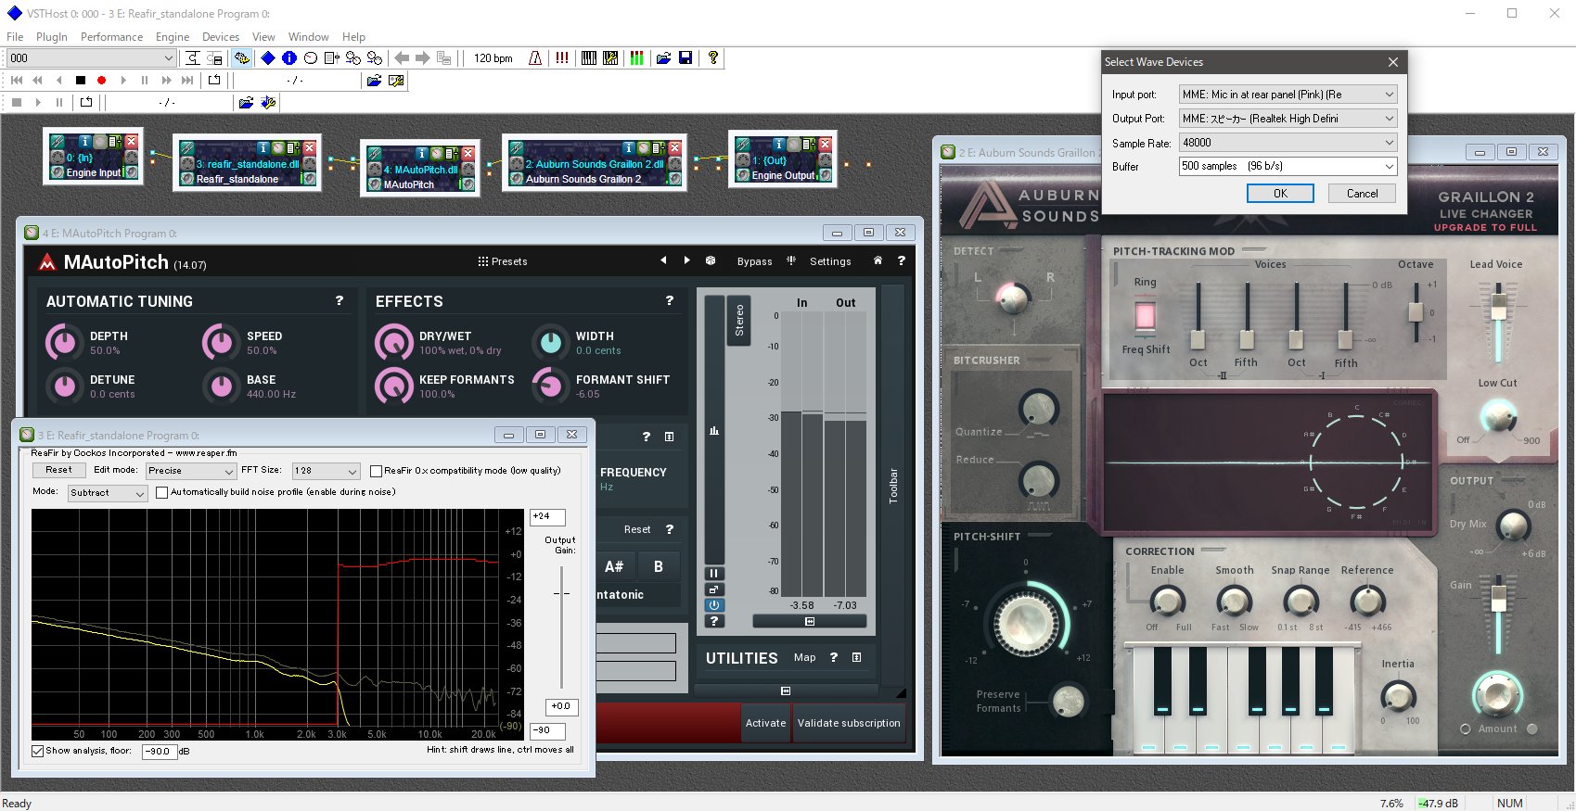Click the 120 bpm tempo display
1576x811 pixels.
tap(493, 57)
